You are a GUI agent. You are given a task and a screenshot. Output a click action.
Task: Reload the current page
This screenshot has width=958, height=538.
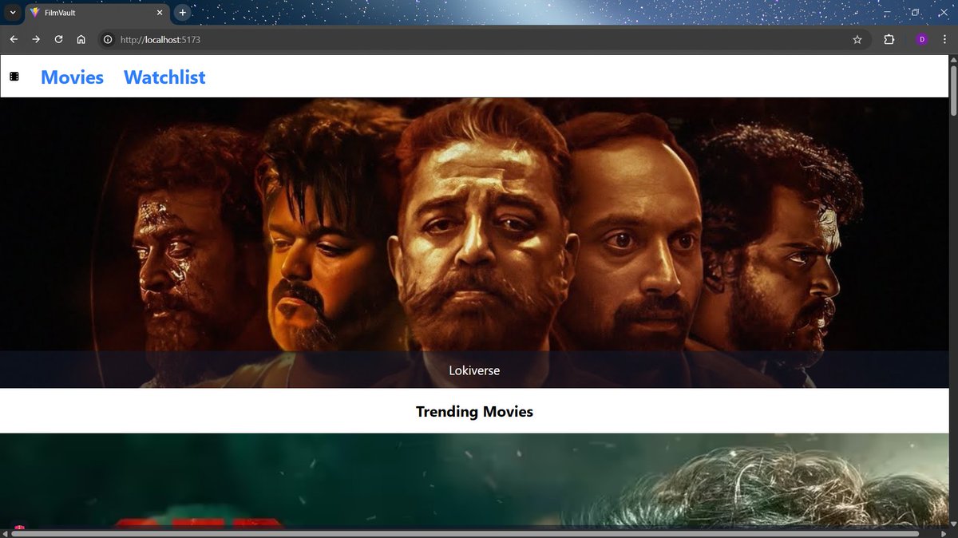[x=58, y=39]
